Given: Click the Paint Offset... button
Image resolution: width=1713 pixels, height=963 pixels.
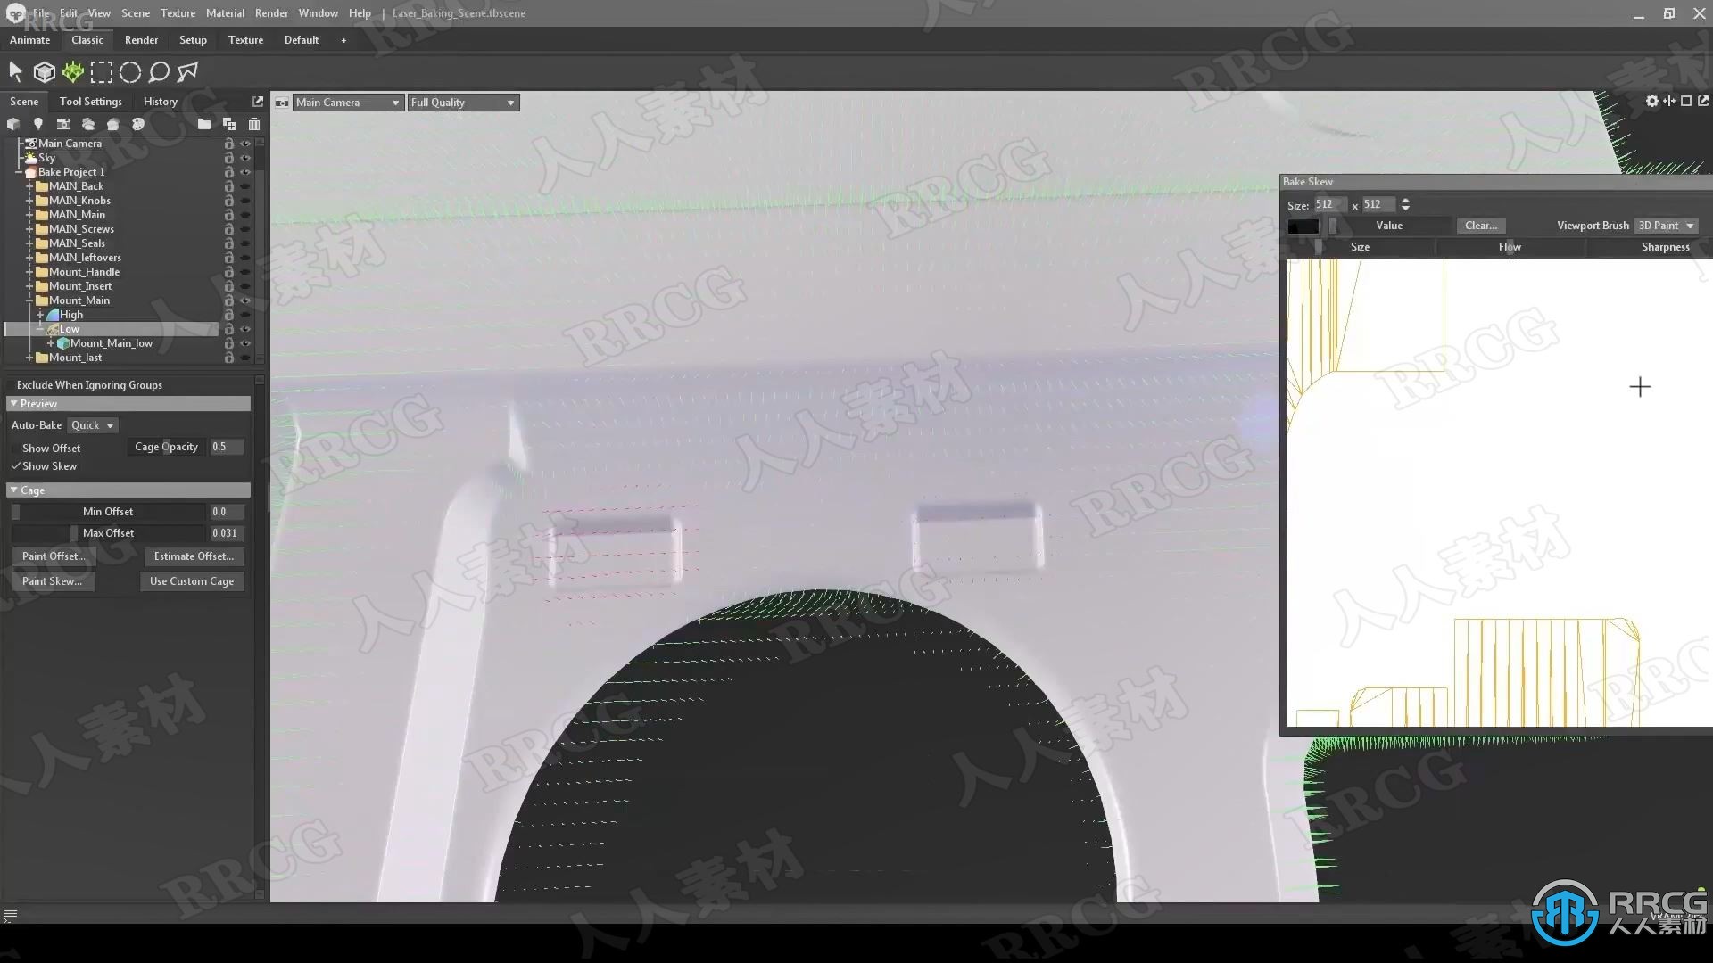Looking at the screenshot, I should pos(54,556).
